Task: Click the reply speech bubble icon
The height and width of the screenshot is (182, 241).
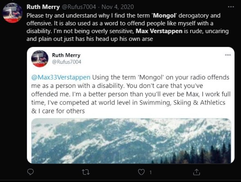Action: tap(30, 172)
